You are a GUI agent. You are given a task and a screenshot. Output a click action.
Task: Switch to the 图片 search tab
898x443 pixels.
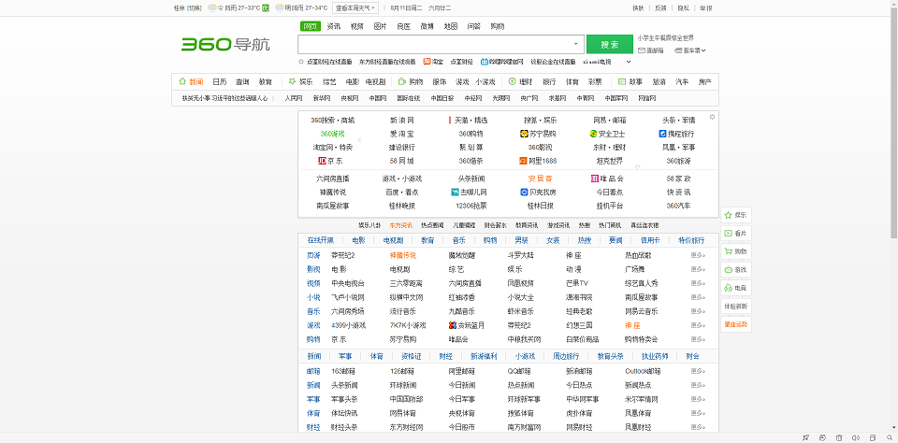click(381, 26)
